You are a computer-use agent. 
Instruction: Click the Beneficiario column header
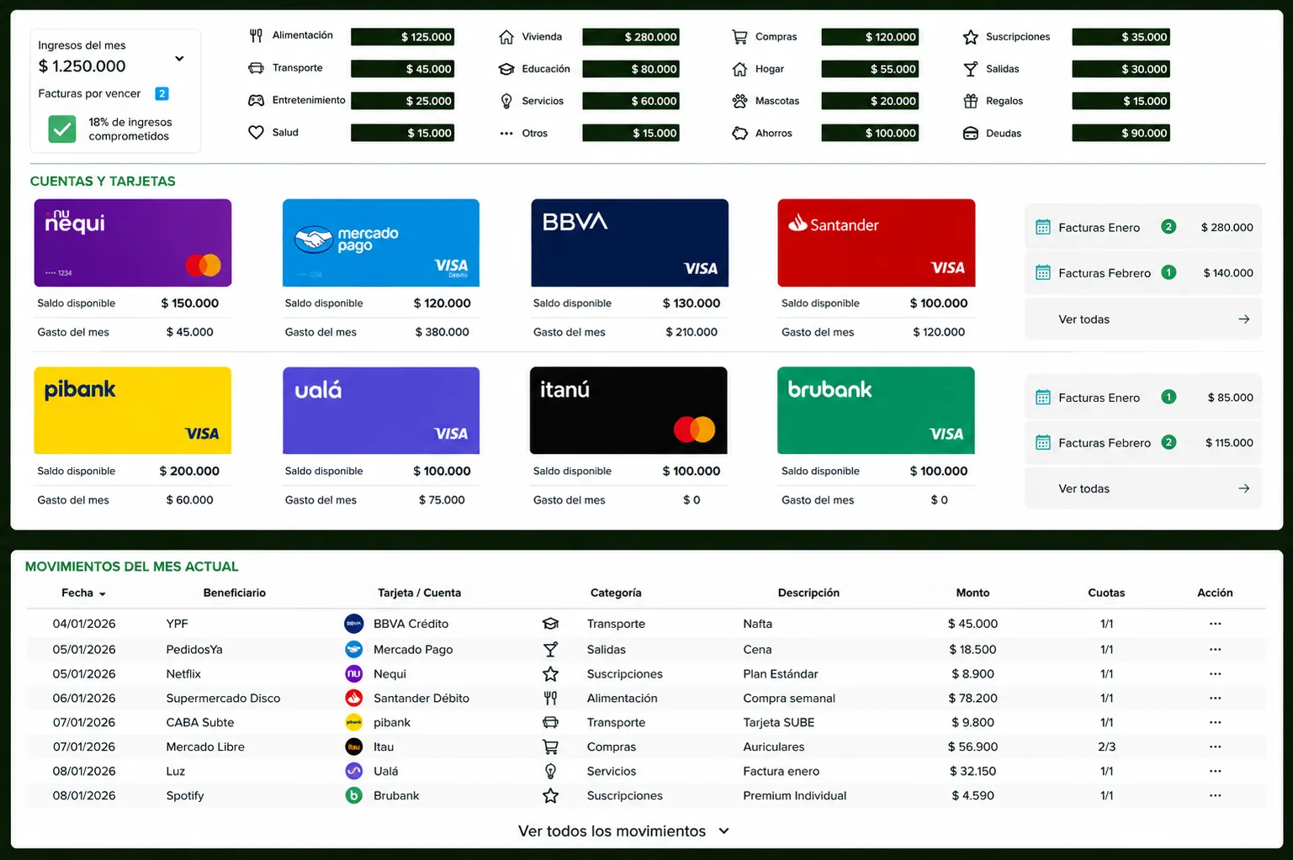pos(235,593)
